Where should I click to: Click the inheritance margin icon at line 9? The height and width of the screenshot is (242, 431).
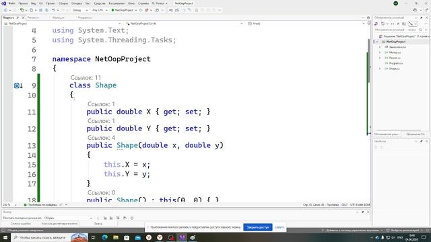(18, 86)
